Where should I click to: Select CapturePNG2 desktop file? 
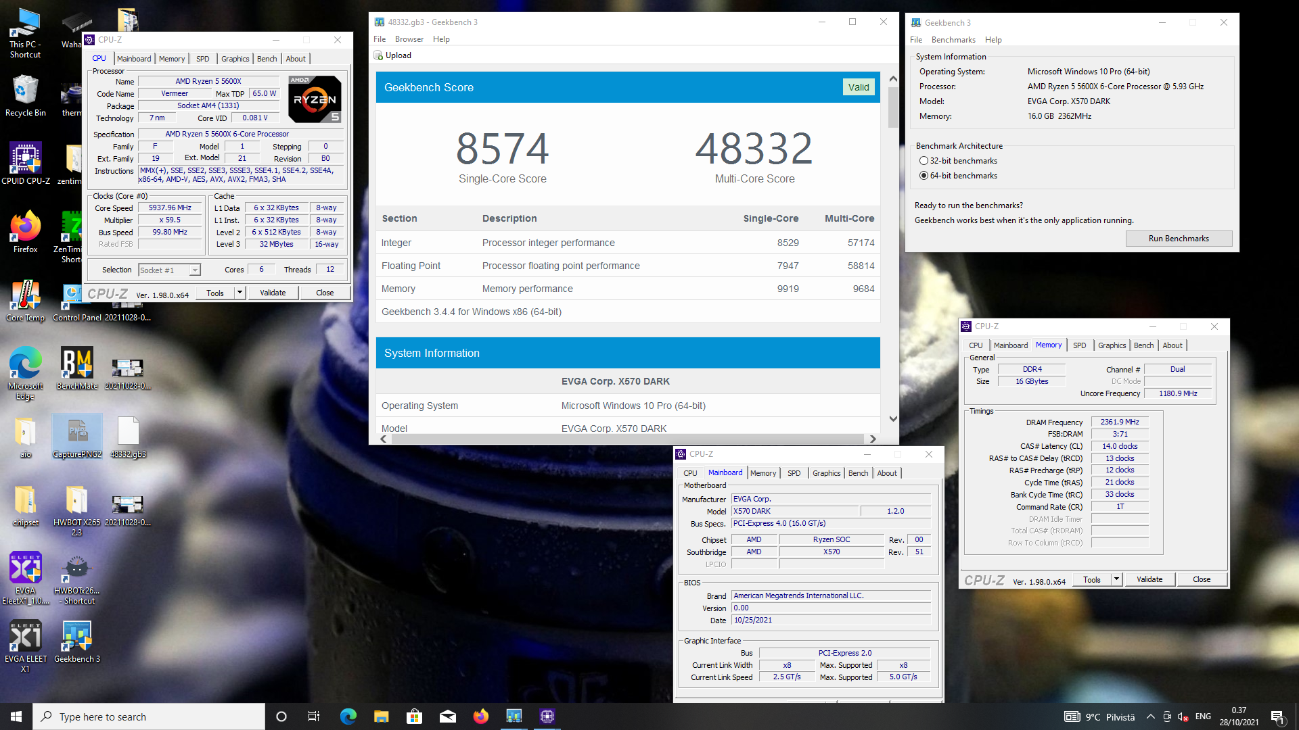tap(77, 437)
